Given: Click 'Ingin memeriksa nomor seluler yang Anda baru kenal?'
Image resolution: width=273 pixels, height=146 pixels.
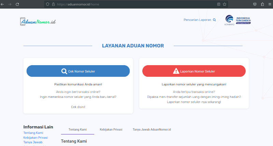Looking at the screenshot, I should (x=78, y=97).
